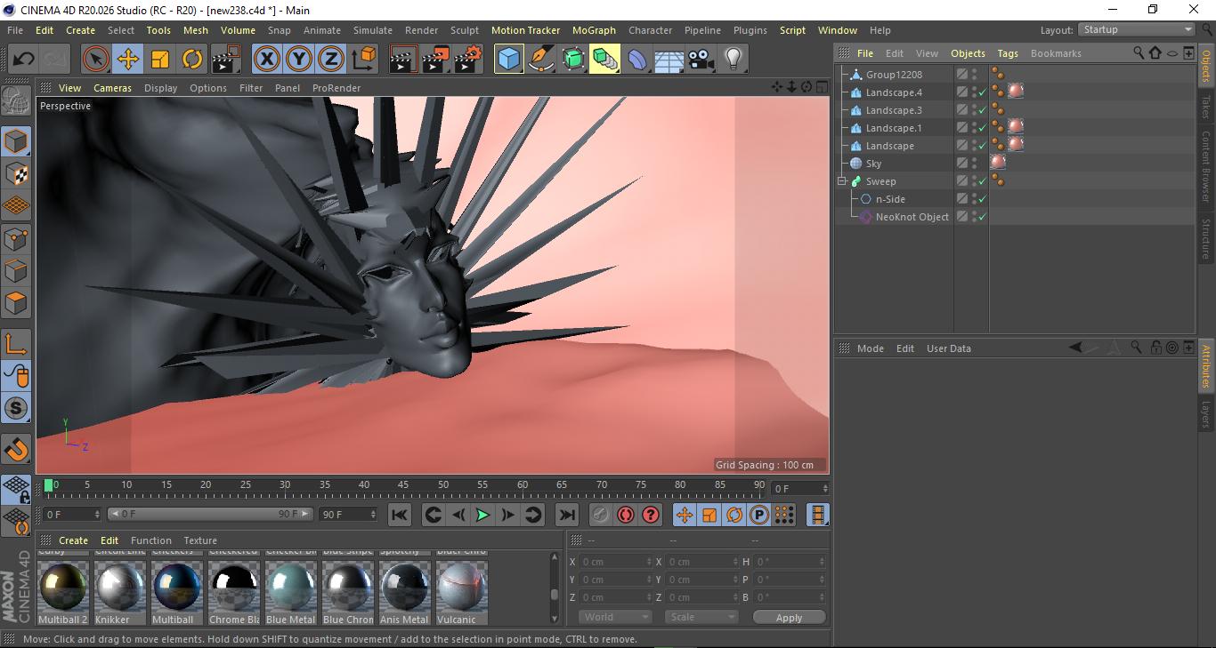Toggle Autokeying button
This screenshot has width=1216, height=648.
coord(626,515)
